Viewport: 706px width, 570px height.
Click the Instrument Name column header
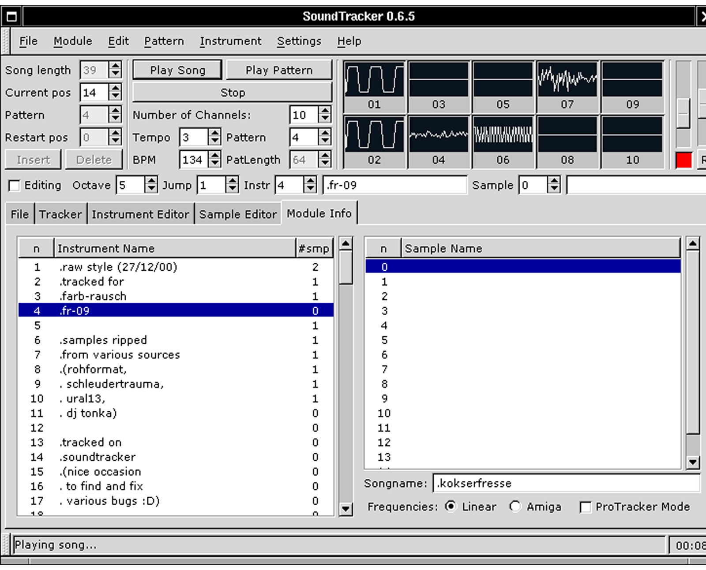[x=175, y=248]
